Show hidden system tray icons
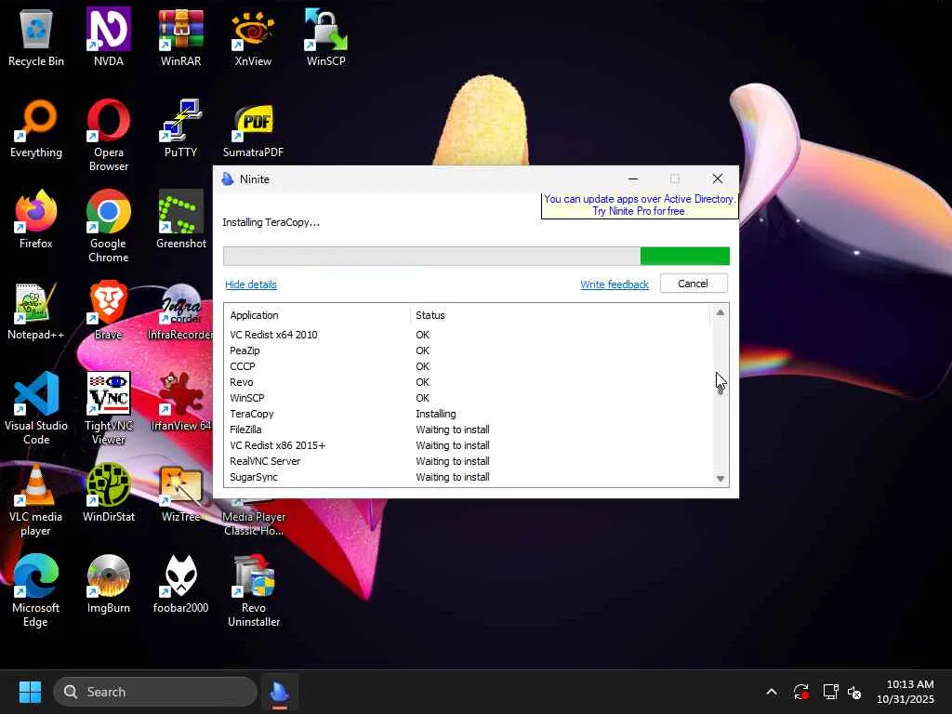952x714 pixels. coord(771,692)
